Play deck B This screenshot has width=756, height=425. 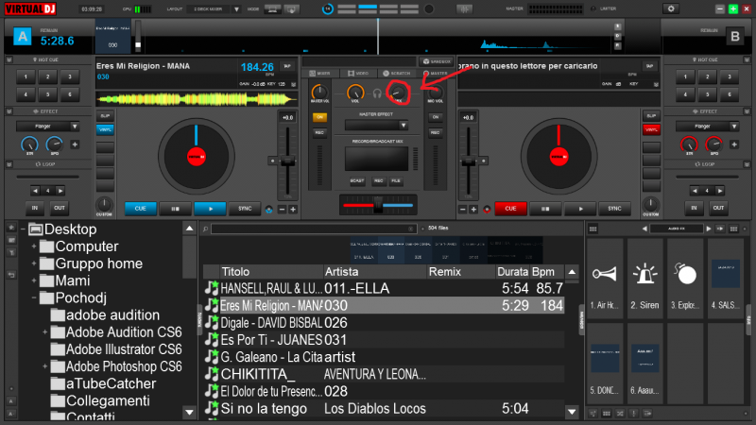[580, 209]
